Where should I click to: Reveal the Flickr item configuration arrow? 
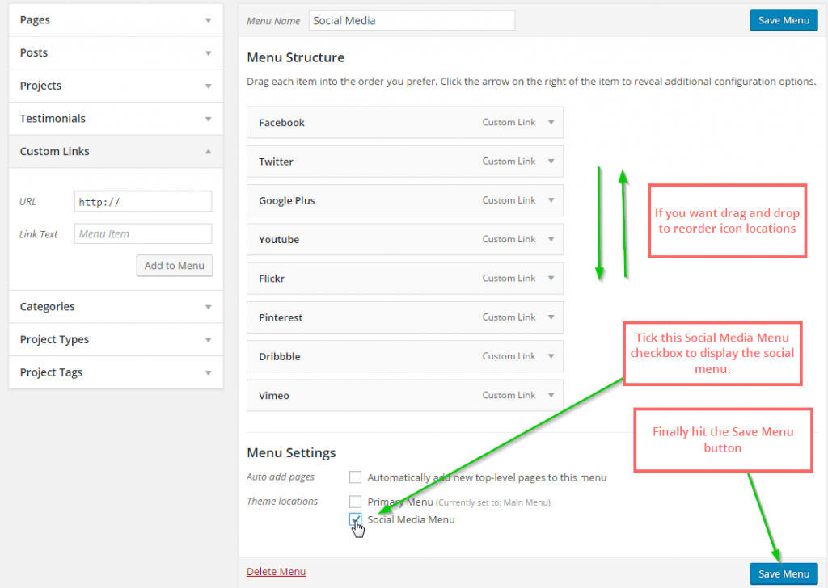tap(551, 278)
